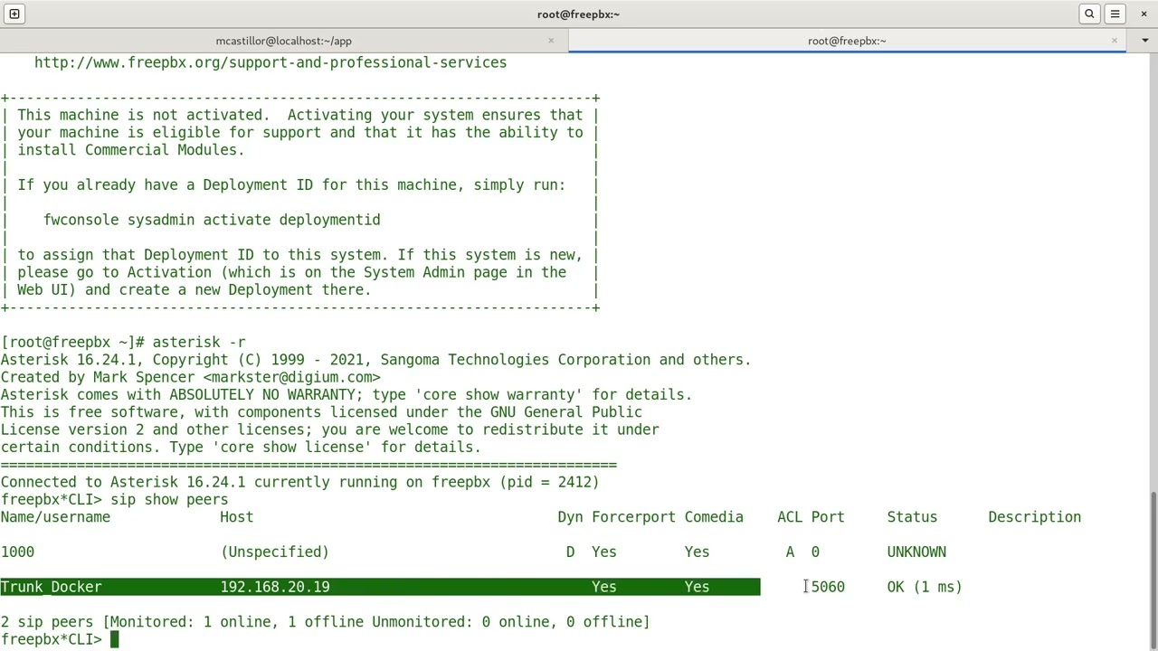Viewport: 1158px width, 651px height.
Task: Click the CLI prompt cursor at the bottom
Action: [114, 639]
